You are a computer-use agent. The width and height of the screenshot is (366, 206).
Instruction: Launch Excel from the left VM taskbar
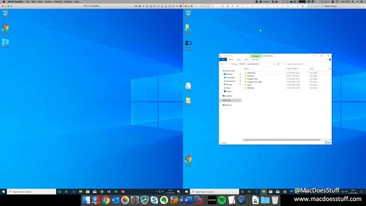click(x=116, y=192)
